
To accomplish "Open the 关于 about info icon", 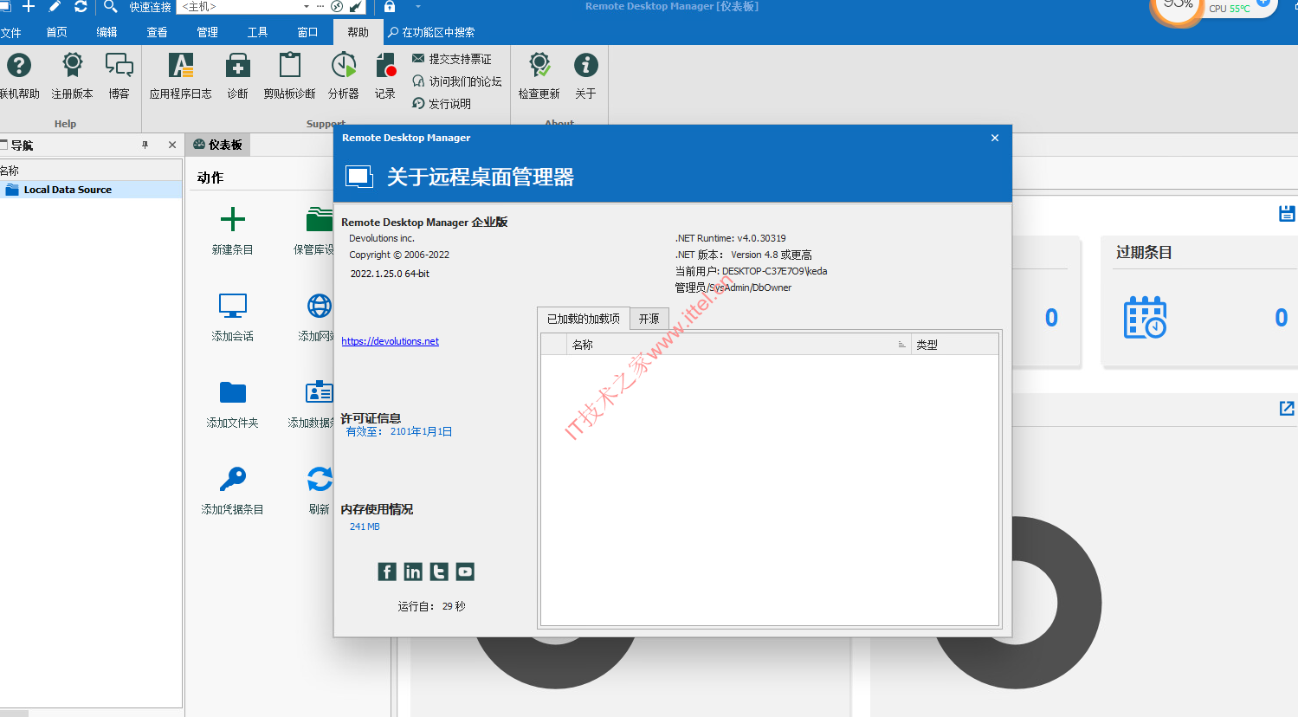I will 586,65.
